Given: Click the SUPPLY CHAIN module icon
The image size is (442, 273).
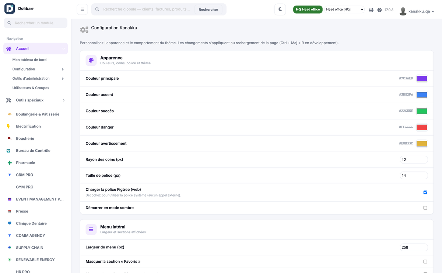Looking at the screenshot, I should point(10,248).
